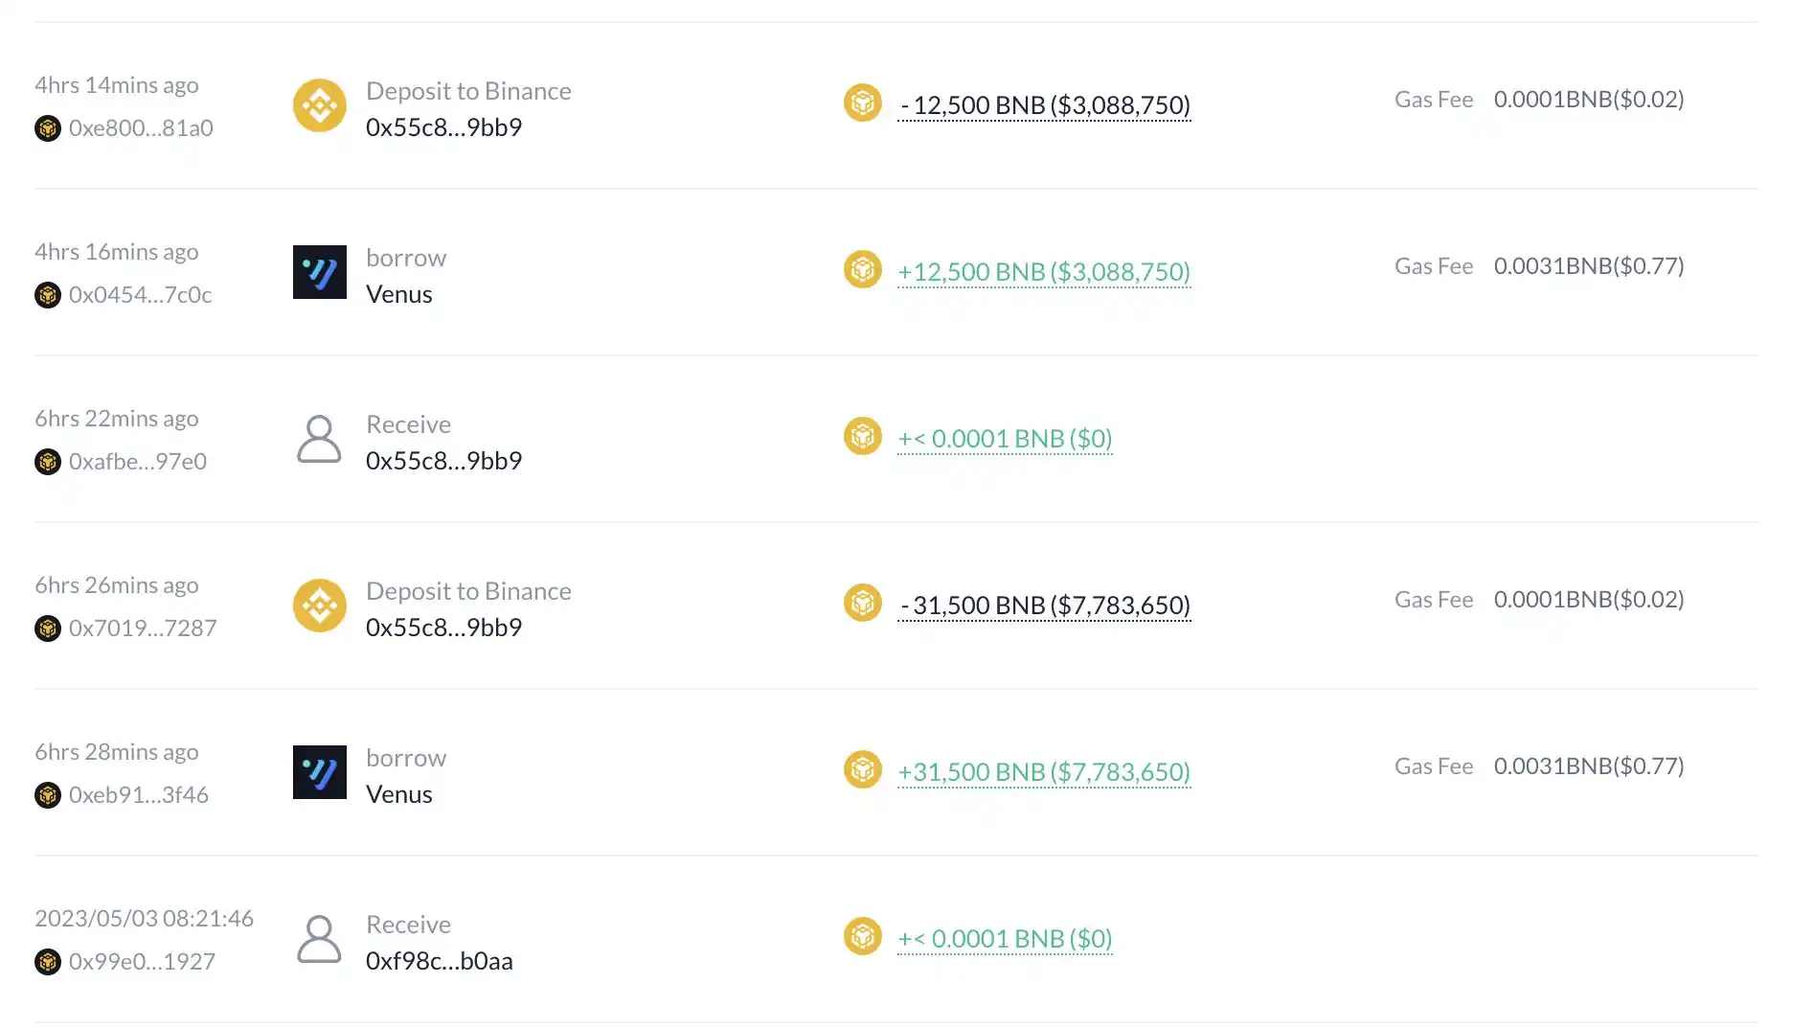This screenshot has width=1814, height=1029.
Task: Click the 2023/05/03 08:21:46 timestamp
Action: pyautogui.click(x=144, y=919)
